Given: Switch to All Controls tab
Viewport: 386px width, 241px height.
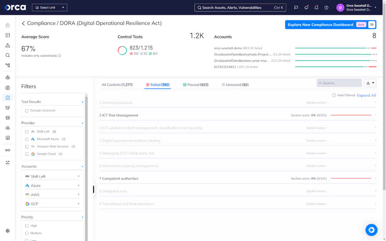Looking at the screenshot, I should tap(117, 85).
